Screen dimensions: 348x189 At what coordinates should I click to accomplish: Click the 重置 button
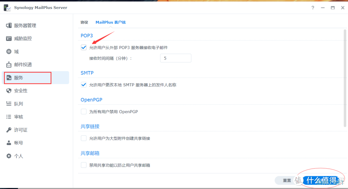pyautogui.click(x=286, y=180)
